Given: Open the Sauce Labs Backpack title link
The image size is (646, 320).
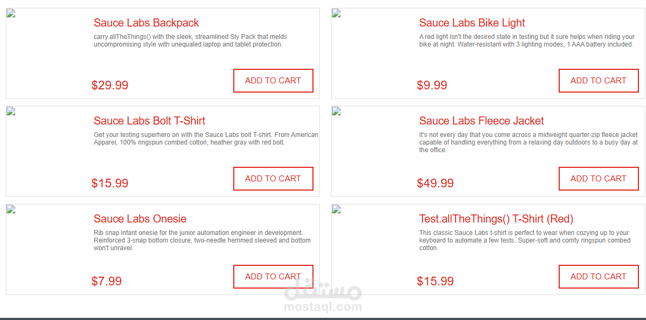Looking at the screenshot, I should pyautogui.click(x=146, y=23).
